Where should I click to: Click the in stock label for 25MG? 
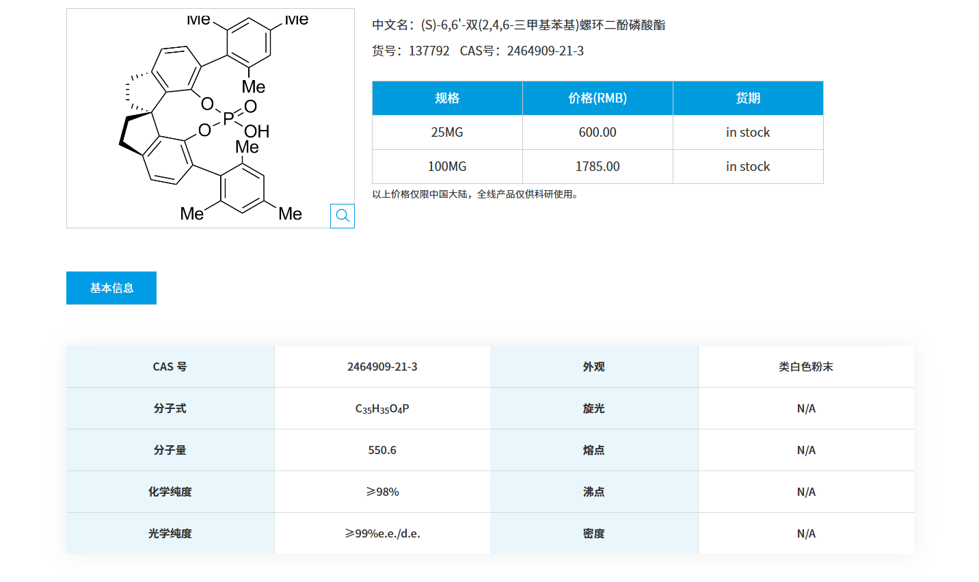pos(747,132)
